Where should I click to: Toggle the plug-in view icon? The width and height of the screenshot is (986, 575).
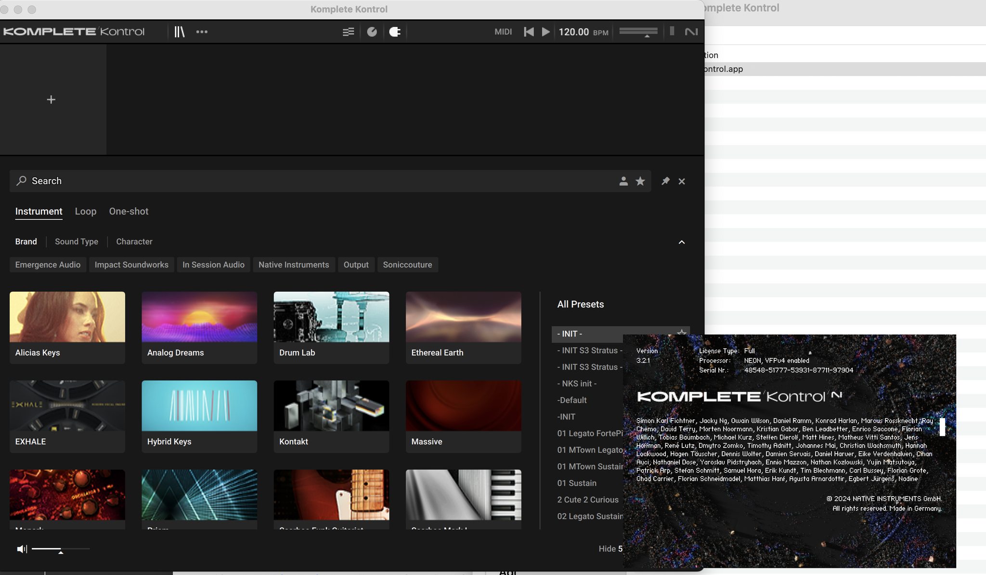tap(395, 32)
